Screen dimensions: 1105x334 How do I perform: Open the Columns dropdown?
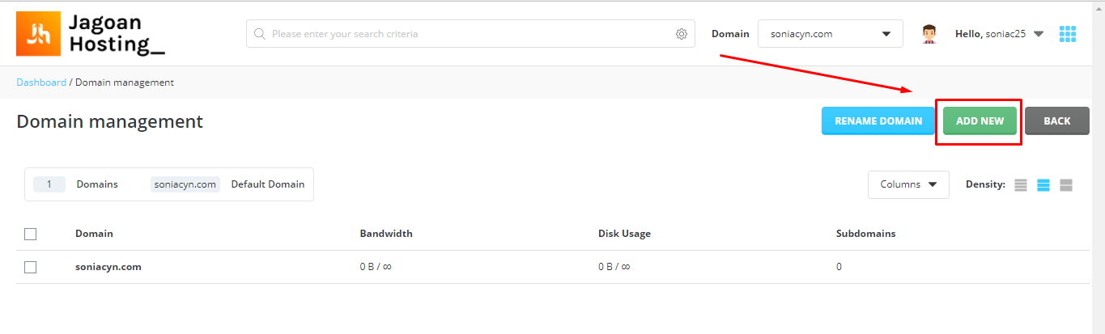[908, 184]
